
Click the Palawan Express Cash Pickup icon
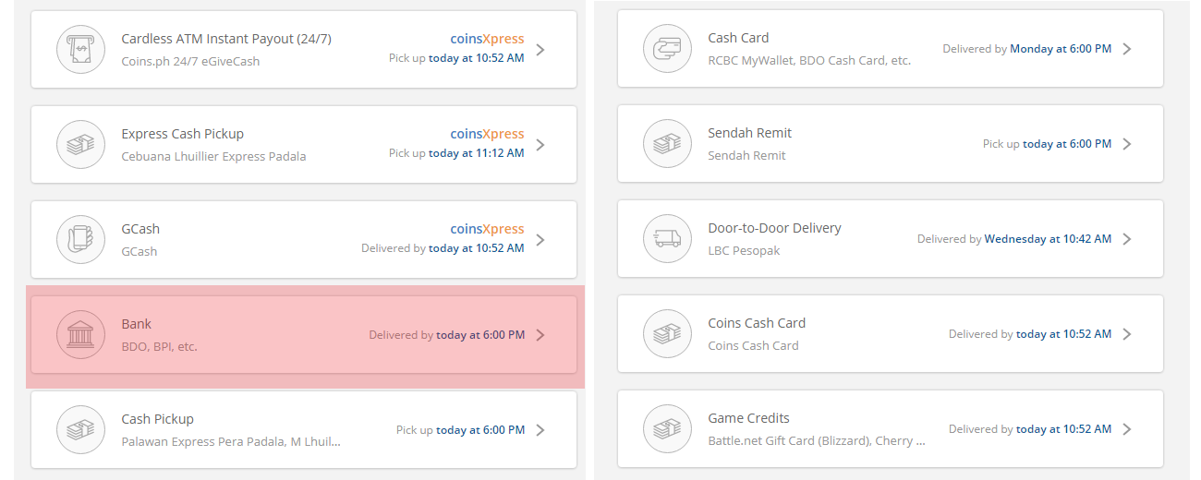point(80,430)
